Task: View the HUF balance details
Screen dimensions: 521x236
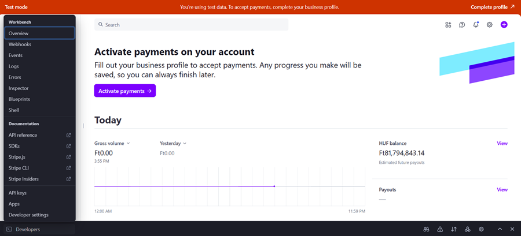Action: point(502,143)
